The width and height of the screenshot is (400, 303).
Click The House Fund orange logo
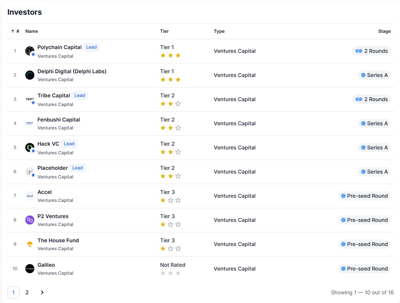30,244
